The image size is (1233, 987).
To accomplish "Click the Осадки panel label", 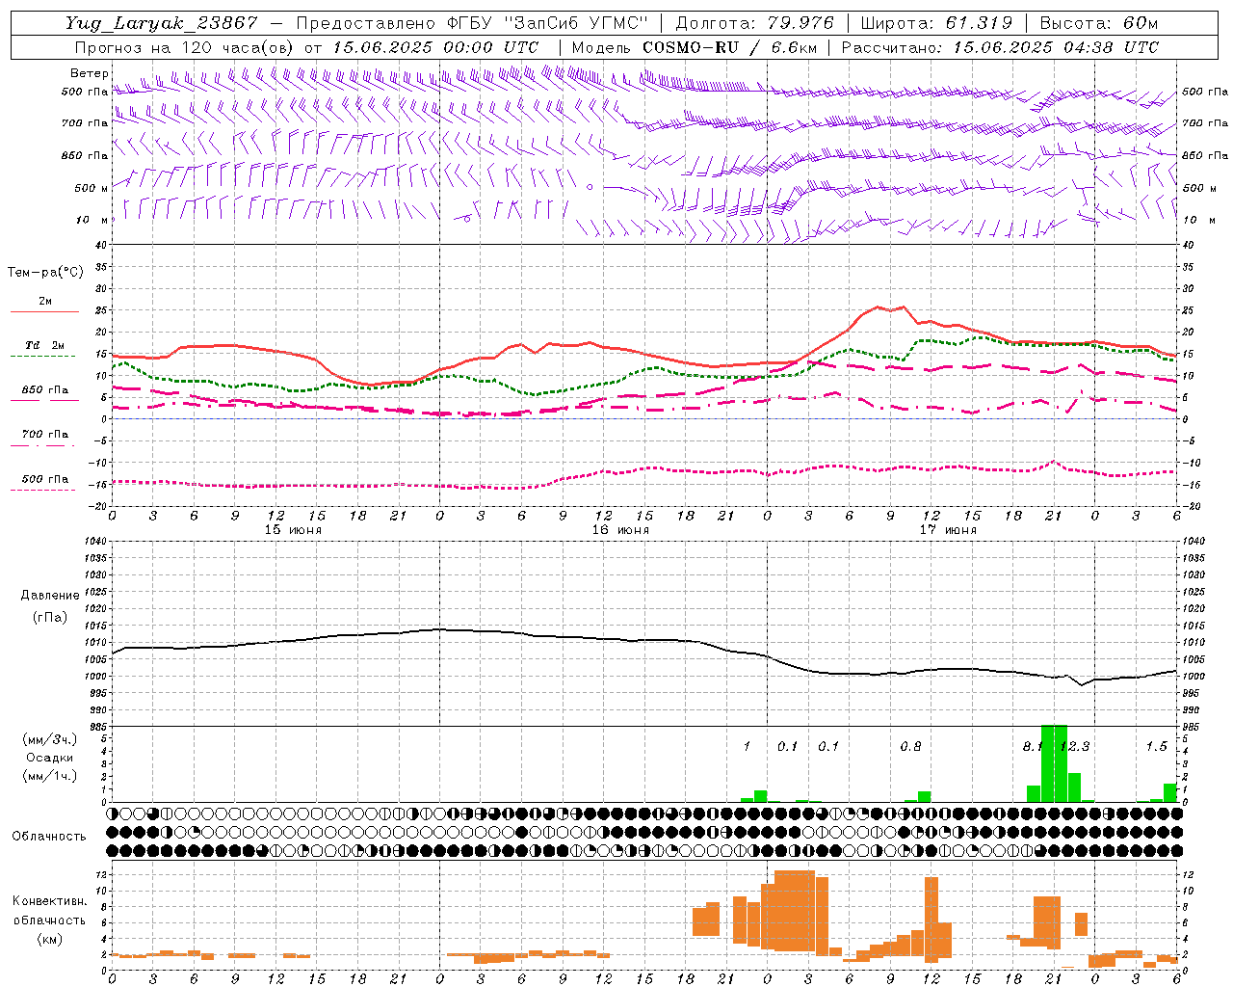I will coord(49,758).
